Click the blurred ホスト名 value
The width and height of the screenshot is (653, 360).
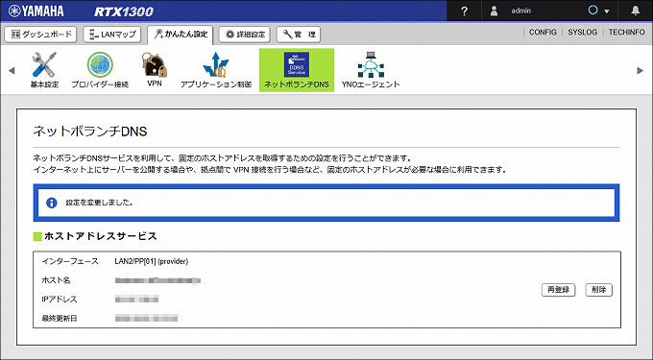(x=157, y=280)
